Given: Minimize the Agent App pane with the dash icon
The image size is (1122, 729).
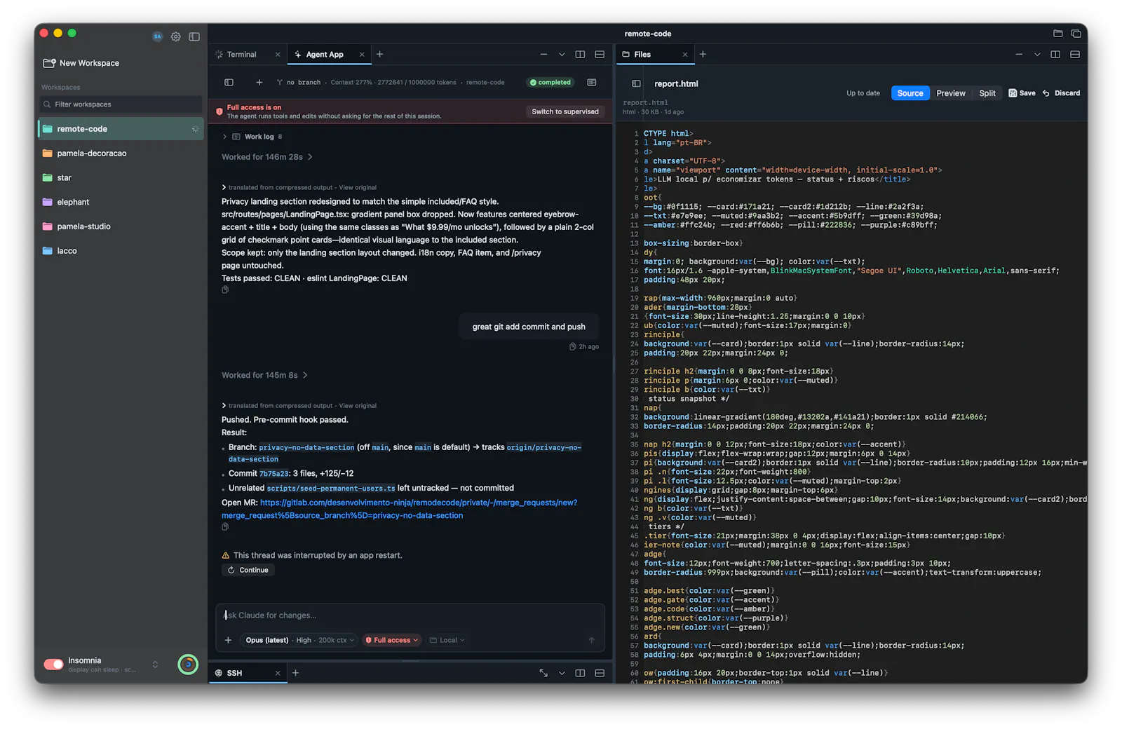Looking at the screenshot, I should click(x=543, y=55).
